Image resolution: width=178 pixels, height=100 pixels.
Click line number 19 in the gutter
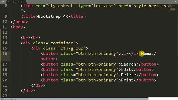pos(5,75)
